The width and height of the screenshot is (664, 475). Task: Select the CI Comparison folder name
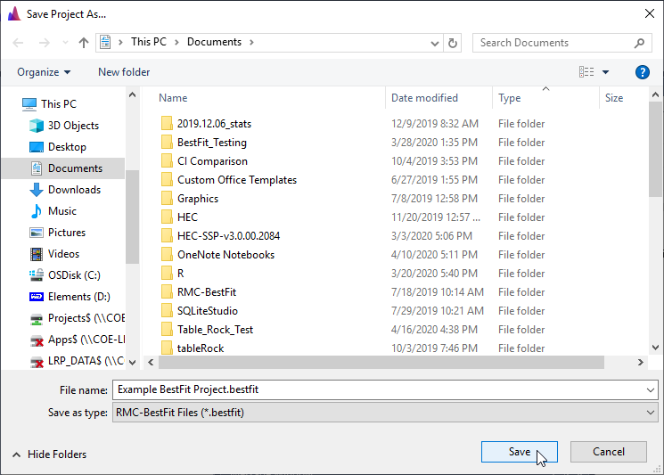pyautogui.click(x=212, y=161)
